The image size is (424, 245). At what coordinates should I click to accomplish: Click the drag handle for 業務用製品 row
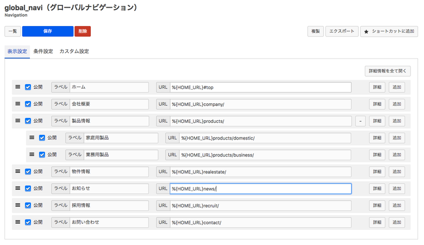[x=32, y=155]
